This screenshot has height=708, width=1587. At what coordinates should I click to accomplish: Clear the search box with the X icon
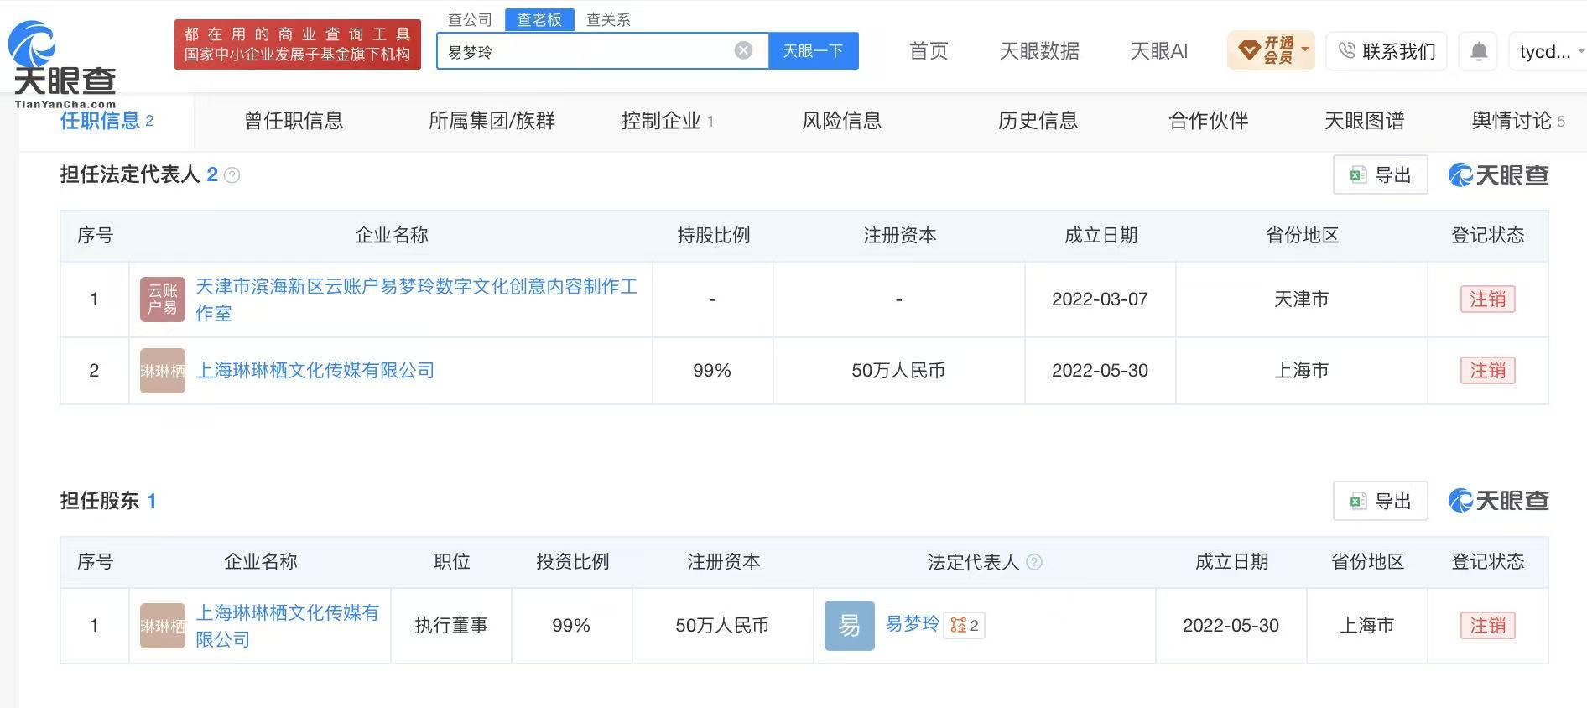(x=743, y=50)
